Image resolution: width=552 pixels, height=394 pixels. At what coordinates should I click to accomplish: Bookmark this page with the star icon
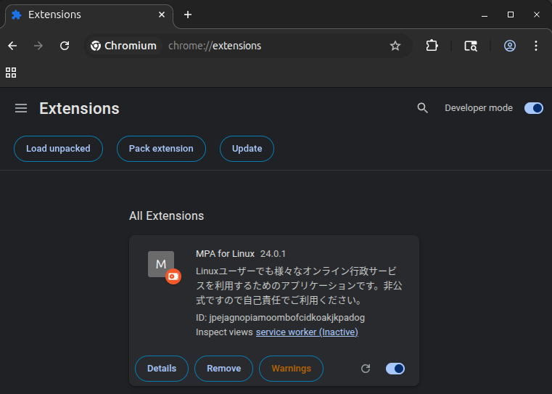pos(395,46)
